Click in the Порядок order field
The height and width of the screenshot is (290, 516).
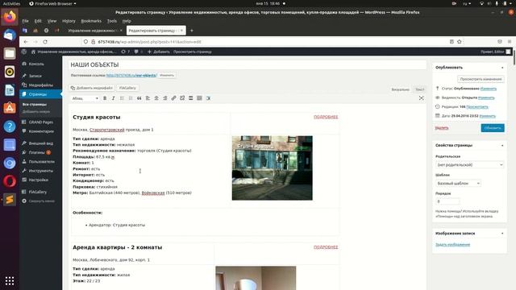click(x=447, y=201)
